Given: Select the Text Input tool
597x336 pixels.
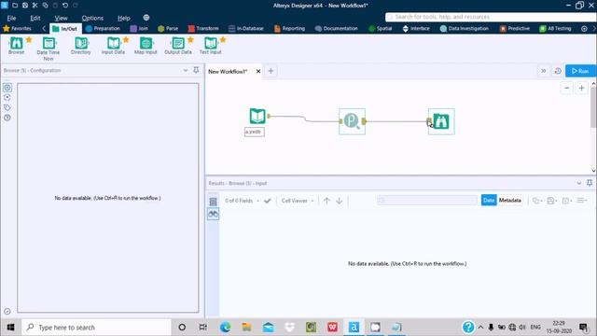Looking at the screenshot, I should tap(210, 46).
